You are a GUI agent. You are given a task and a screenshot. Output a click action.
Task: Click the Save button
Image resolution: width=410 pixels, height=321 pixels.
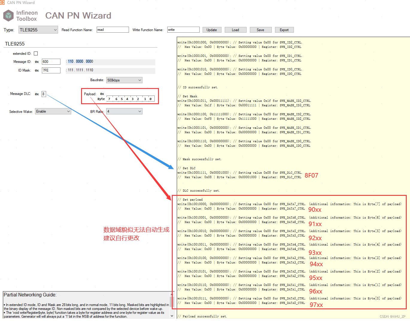point(261,30)
